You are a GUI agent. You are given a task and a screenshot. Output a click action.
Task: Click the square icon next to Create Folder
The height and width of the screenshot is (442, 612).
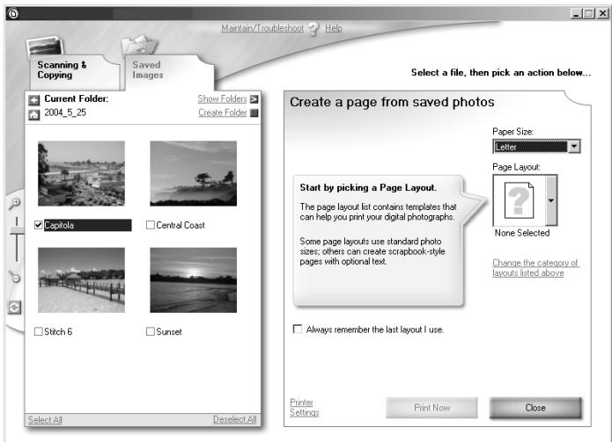254,113
